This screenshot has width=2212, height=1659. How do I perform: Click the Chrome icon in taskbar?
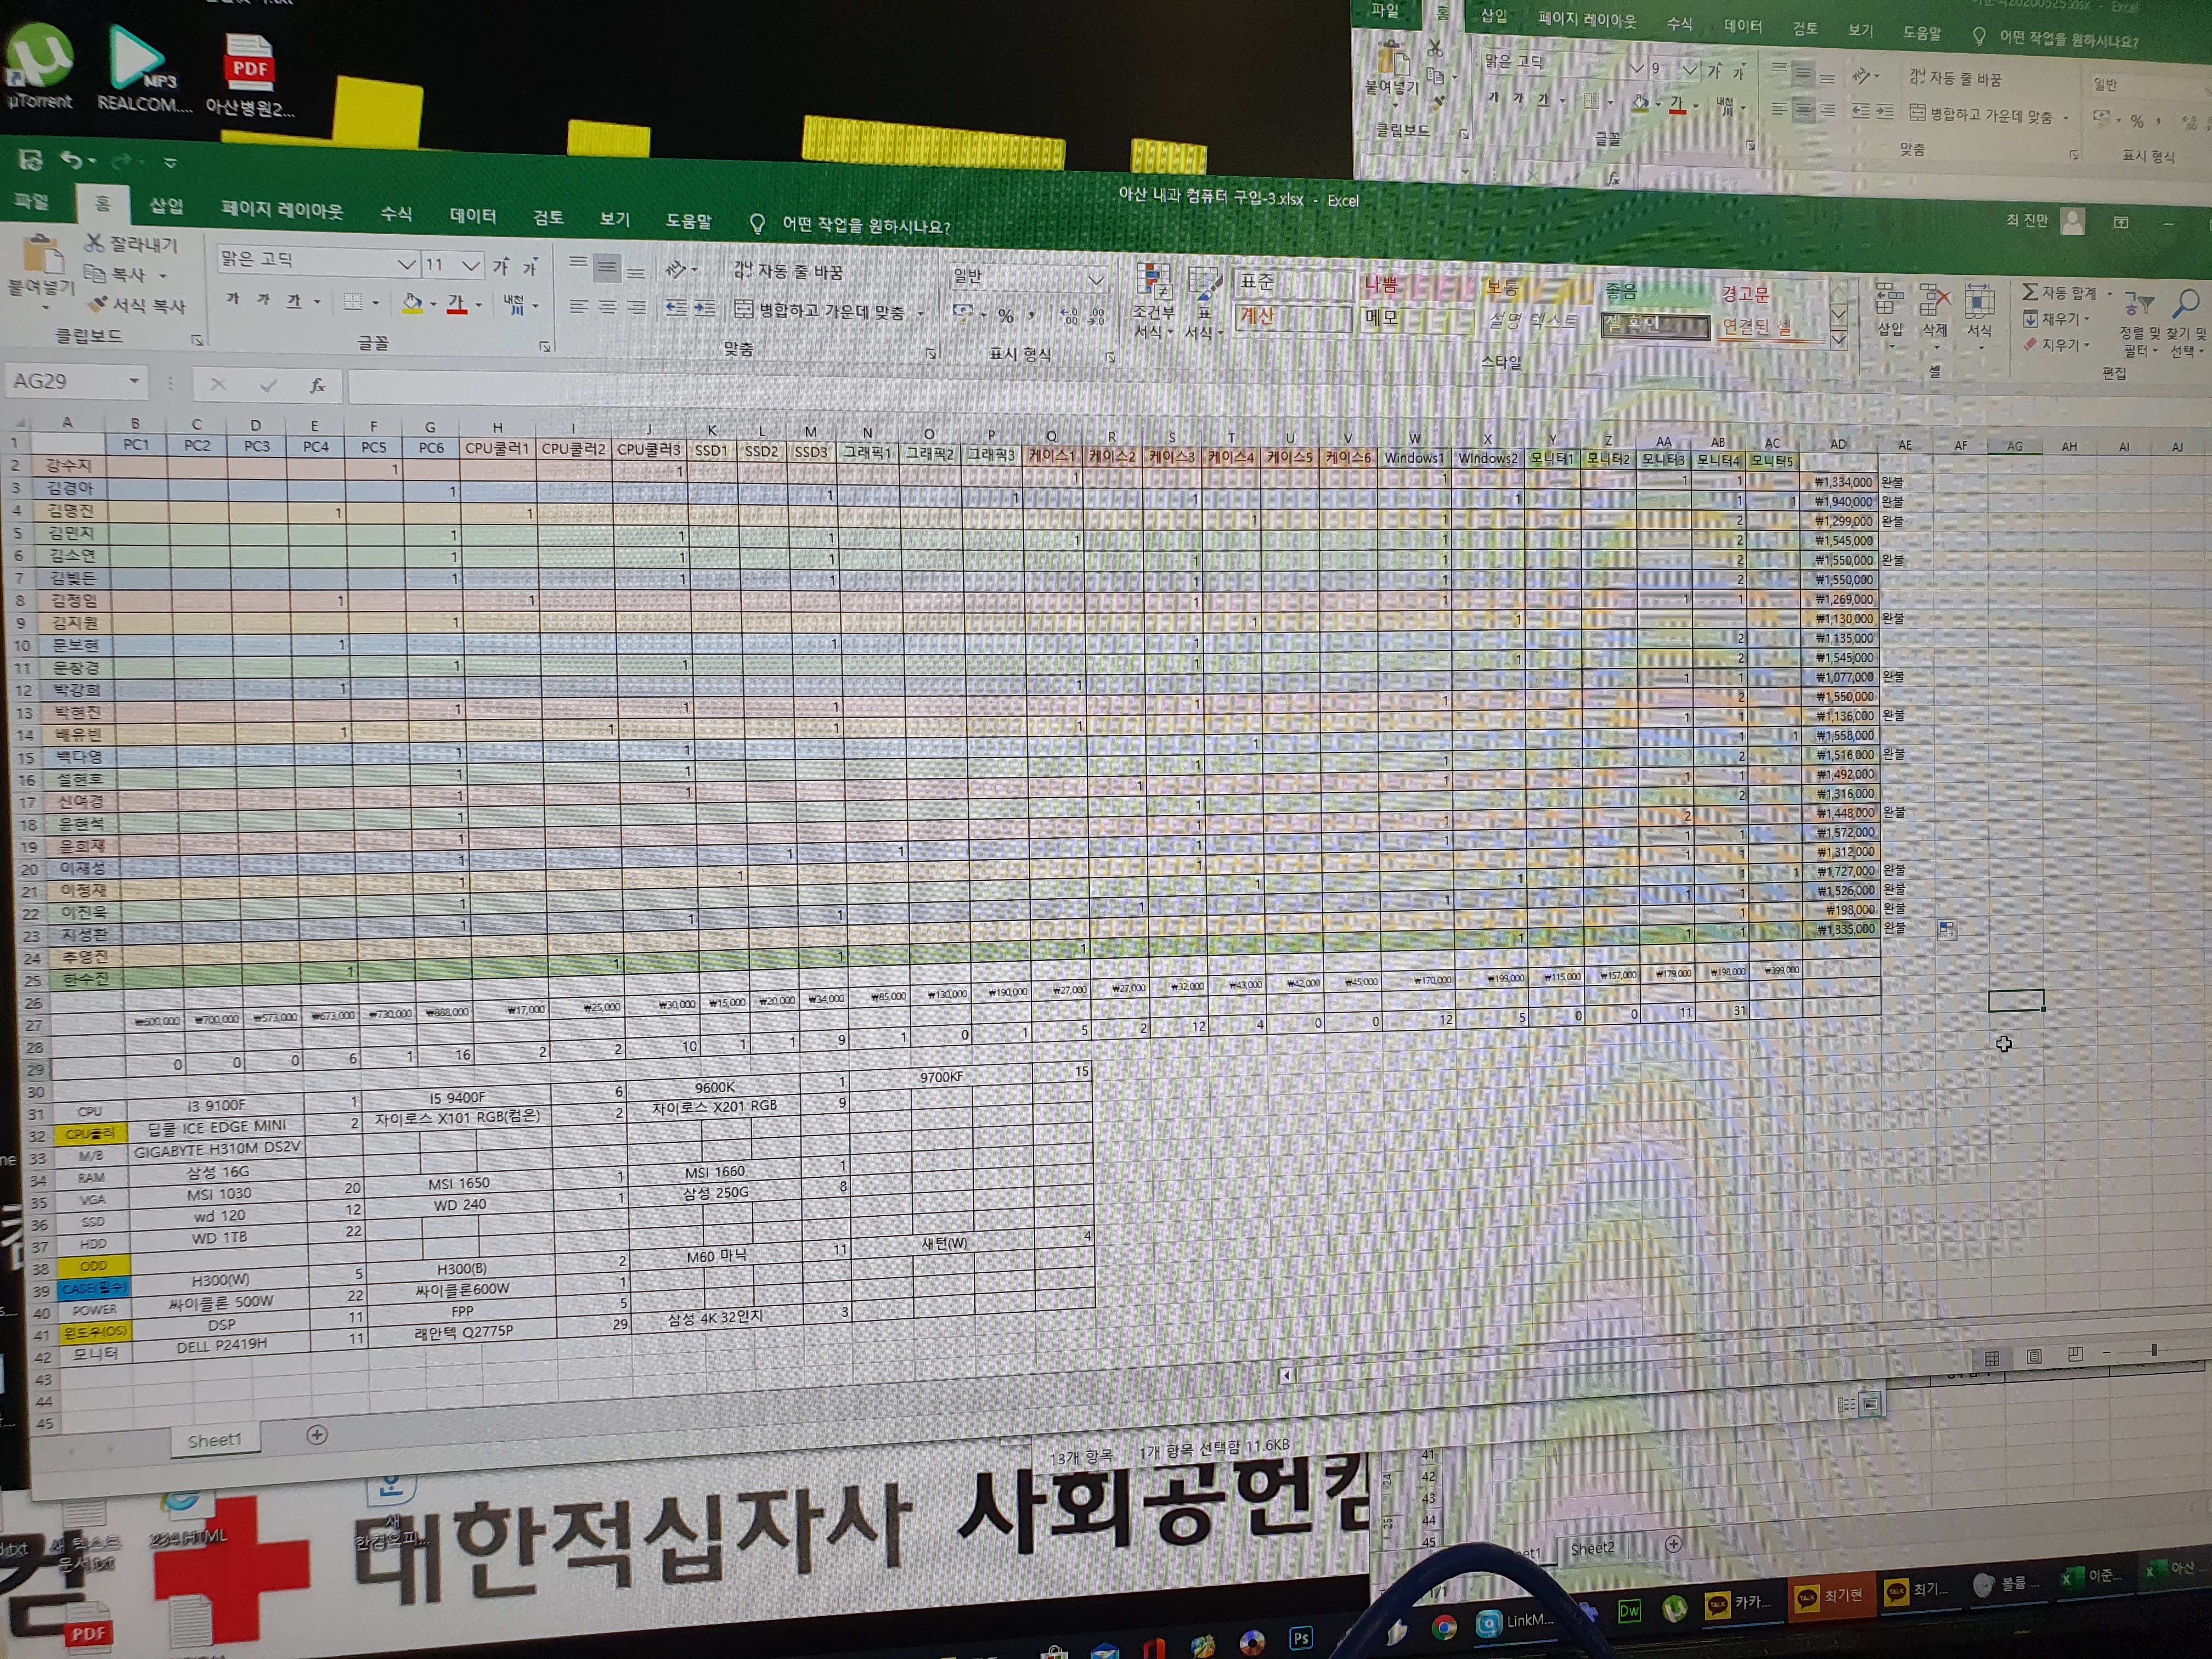[1443, 1626]
